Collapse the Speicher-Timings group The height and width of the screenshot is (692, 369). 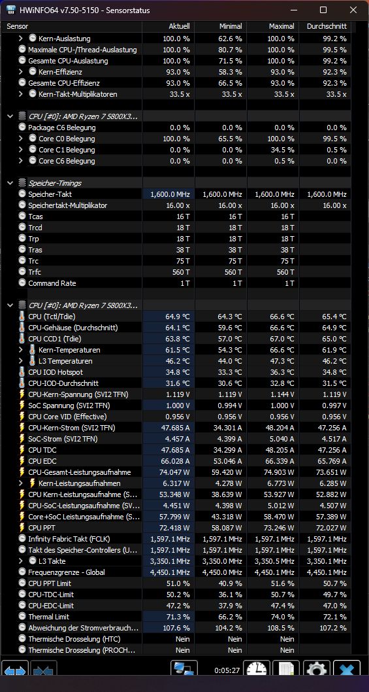(x=10, y=182)
